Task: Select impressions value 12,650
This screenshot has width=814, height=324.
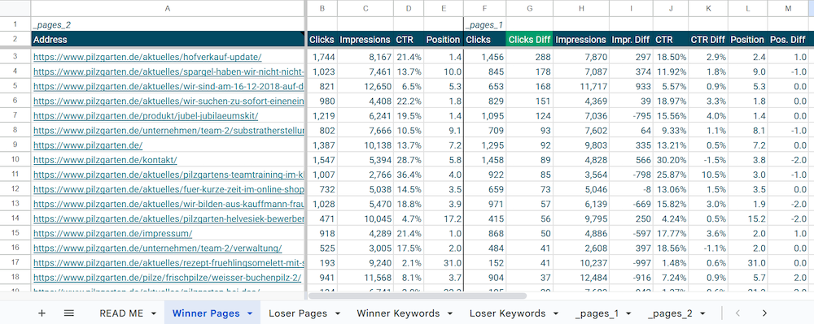Action: coord(365,86)
